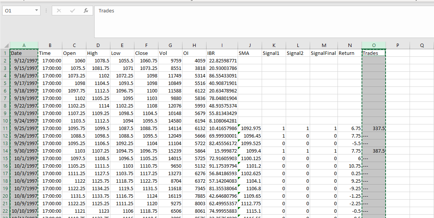
Task: Select column header O
Action: pyautogui.click(x=374, y=45)
